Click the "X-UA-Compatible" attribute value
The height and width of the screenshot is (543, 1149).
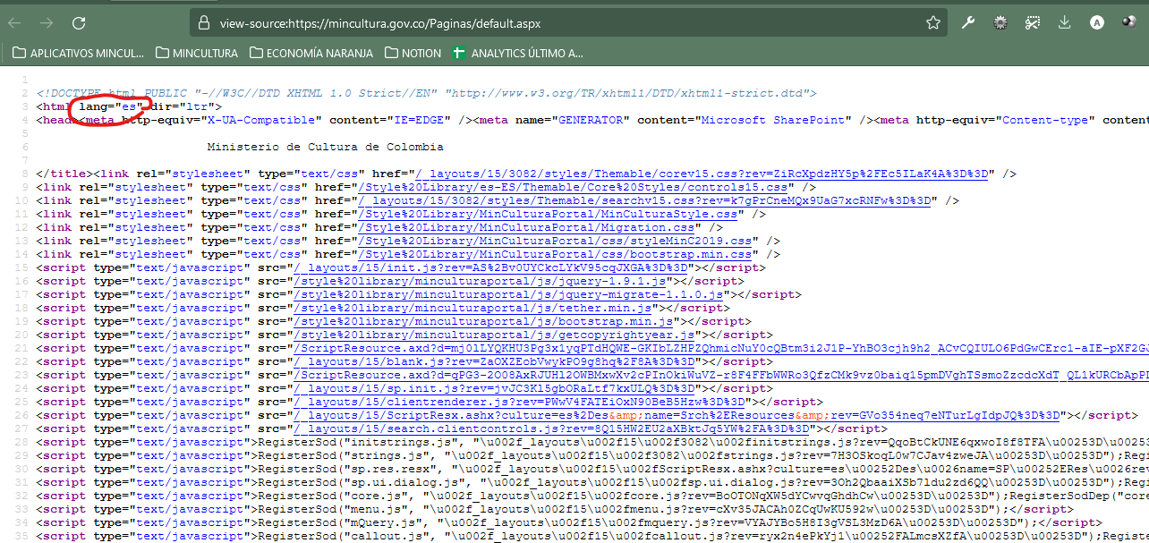click(x=260, y=120)
